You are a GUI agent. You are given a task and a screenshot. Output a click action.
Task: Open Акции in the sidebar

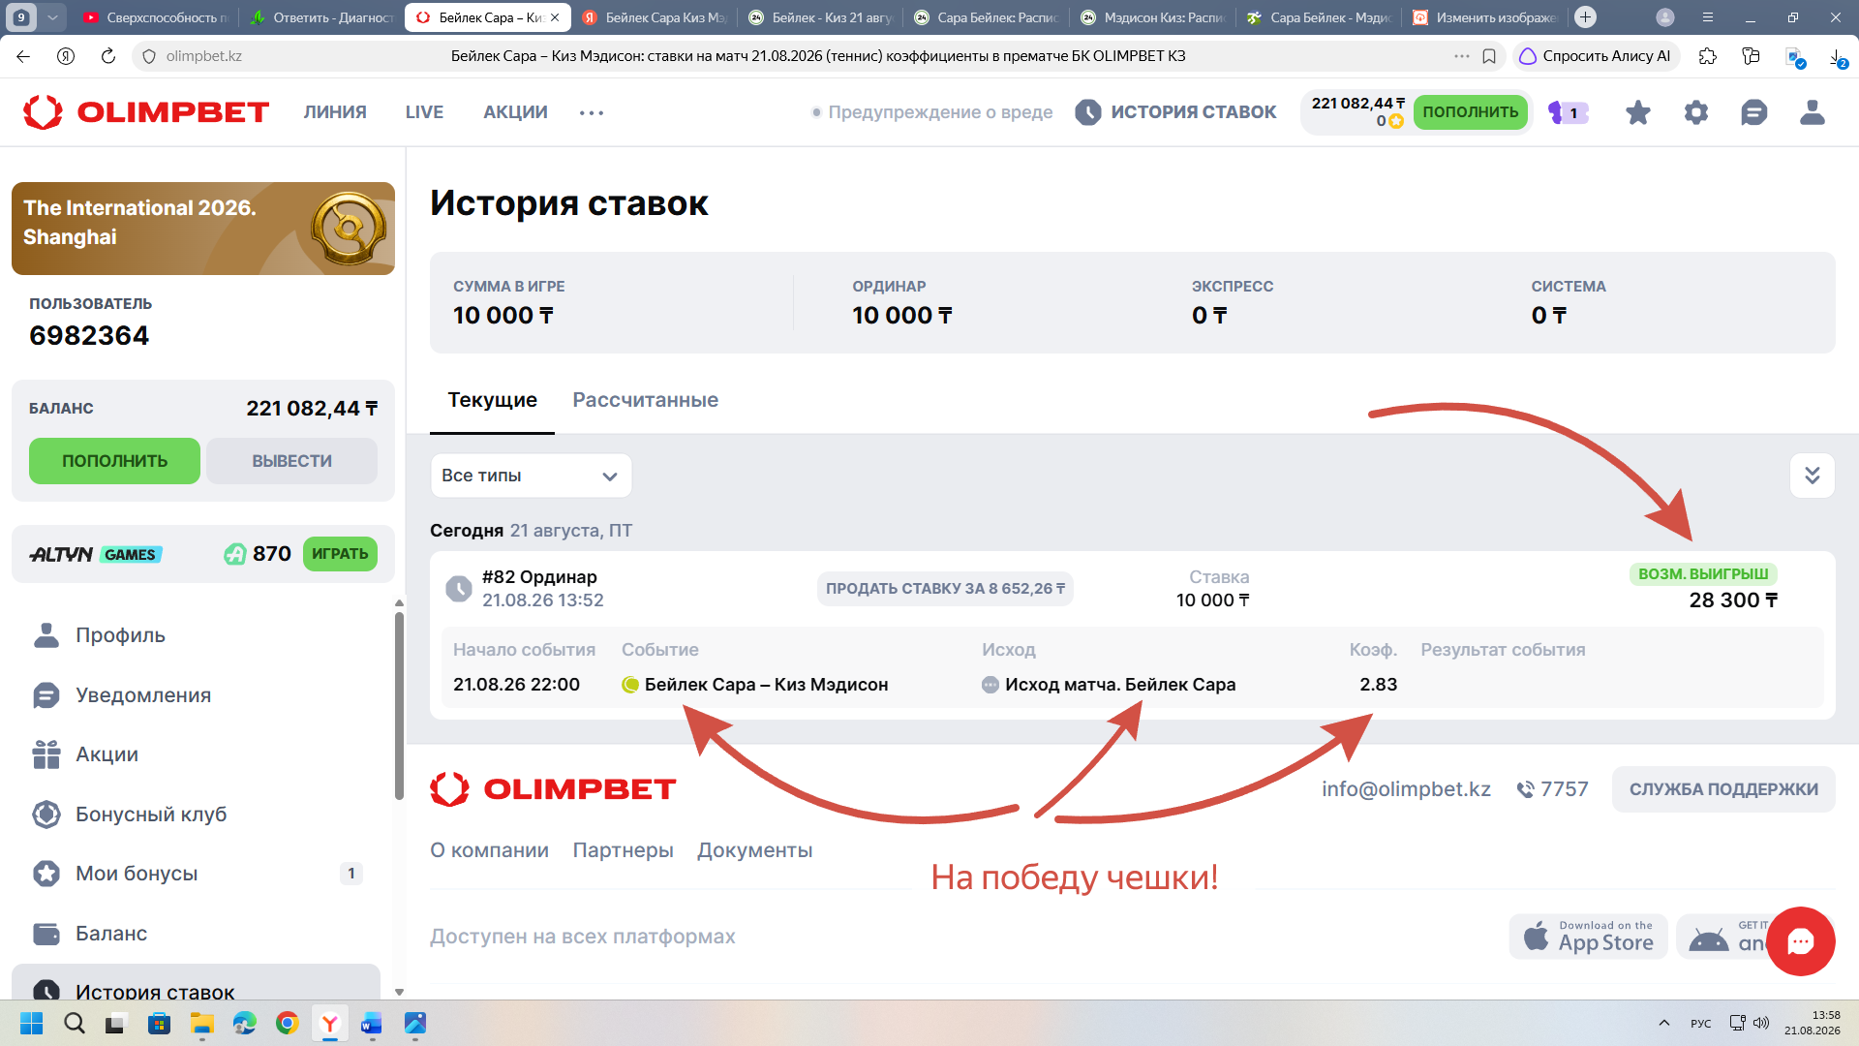(x=203, y=754)
